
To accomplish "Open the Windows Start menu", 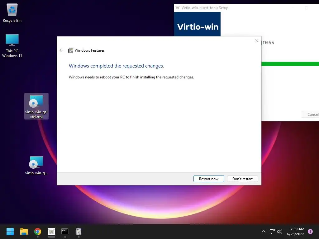I will pos(10,232).
